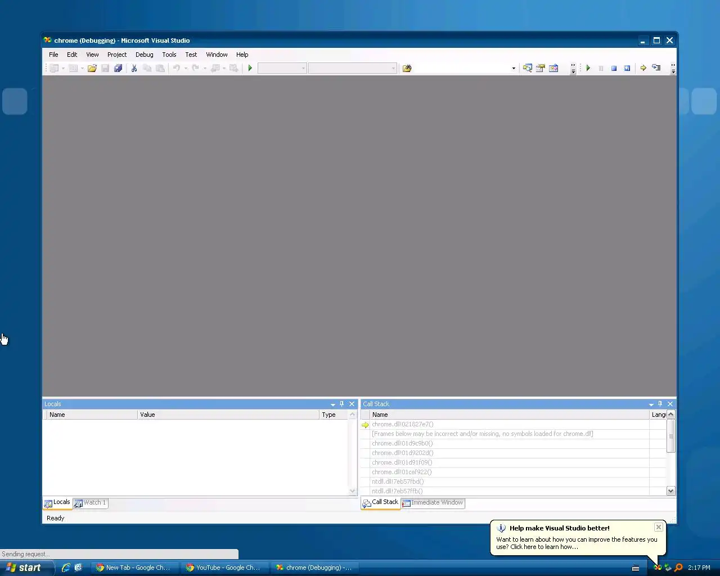The height and width of the screenshot is (576, 720).
Task: Open the Window menu
Action: [x=217, y=55]
